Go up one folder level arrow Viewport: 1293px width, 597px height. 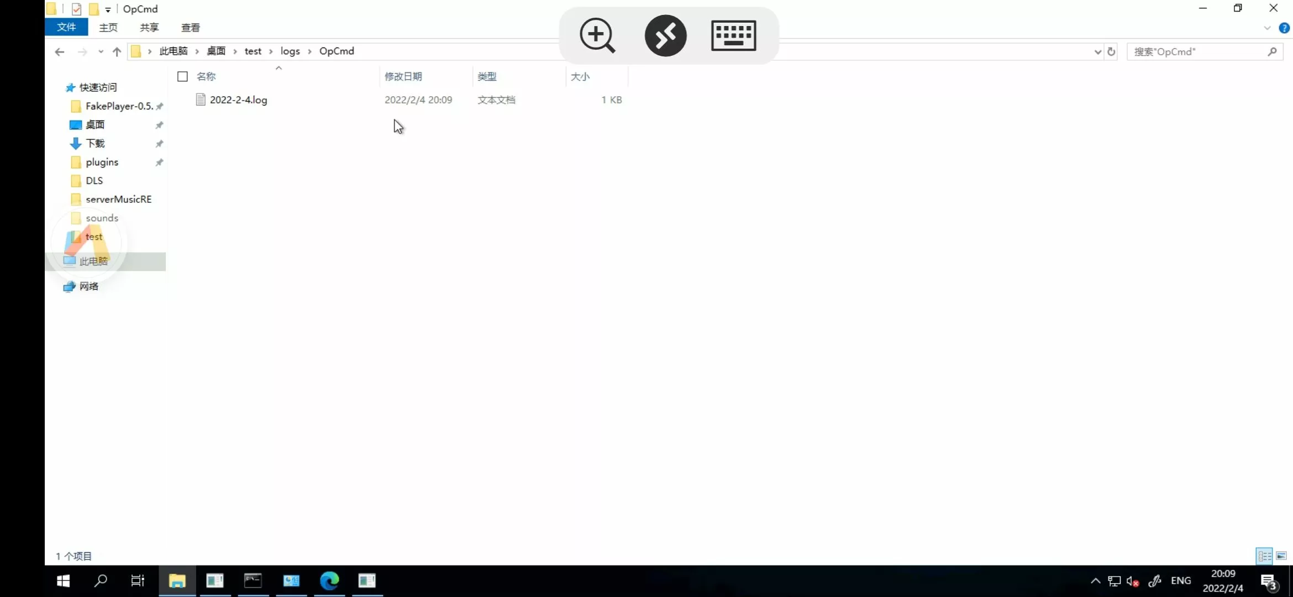point(117,51)
